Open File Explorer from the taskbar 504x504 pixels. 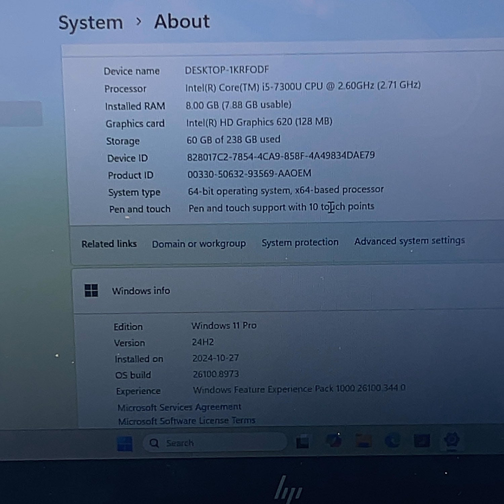pyautogui.click(x=363, y=440)
